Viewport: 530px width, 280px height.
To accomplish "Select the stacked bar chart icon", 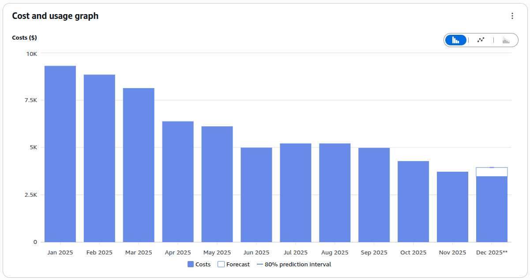I will tap(506, 40).
